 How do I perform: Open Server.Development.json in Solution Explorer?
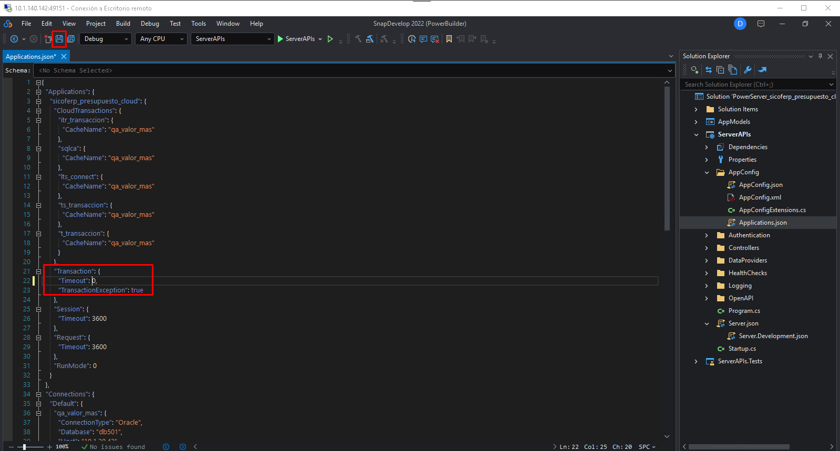click(773, 336)
